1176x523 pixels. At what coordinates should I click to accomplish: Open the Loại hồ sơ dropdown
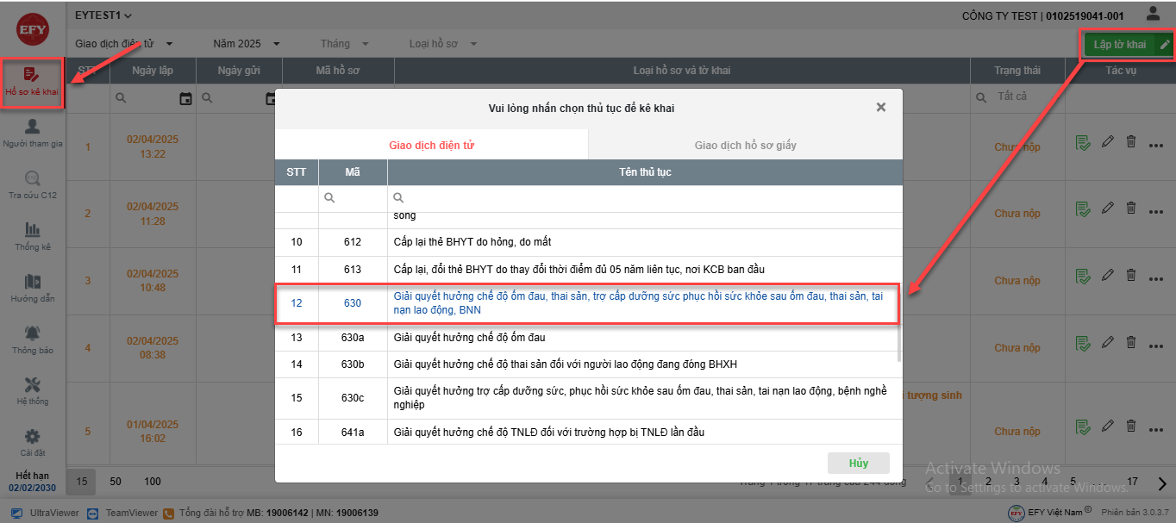442,44
